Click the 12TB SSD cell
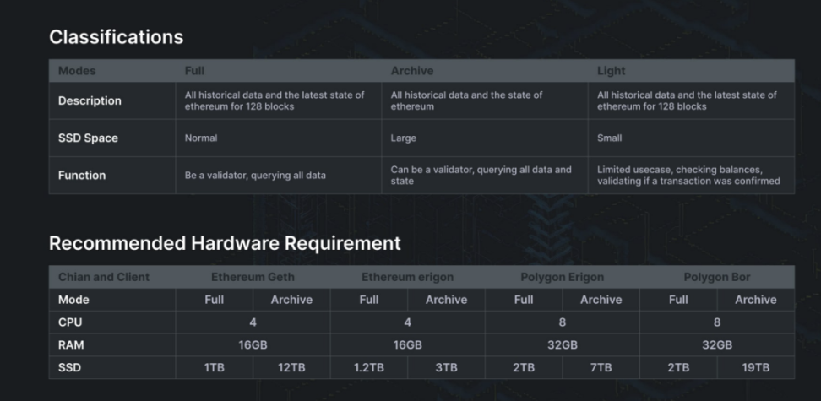This screenshot has width=821, height=401. coord(291,367)
